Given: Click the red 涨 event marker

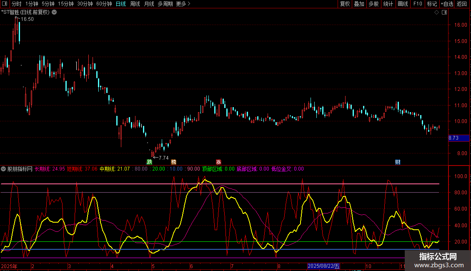Looking at the screenshot, I should click(218, 162).
